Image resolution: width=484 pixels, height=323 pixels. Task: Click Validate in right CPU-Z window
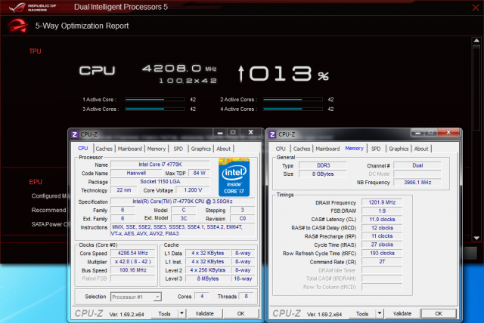402,313
